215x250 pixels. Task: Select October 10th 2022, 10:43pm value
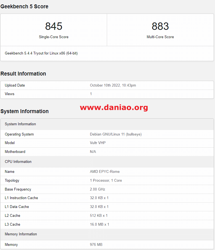[113, 85]
